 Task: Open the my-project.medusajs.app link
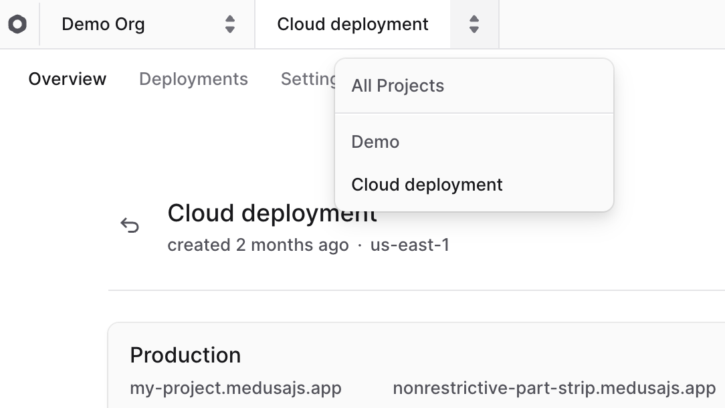coord(235,388)
